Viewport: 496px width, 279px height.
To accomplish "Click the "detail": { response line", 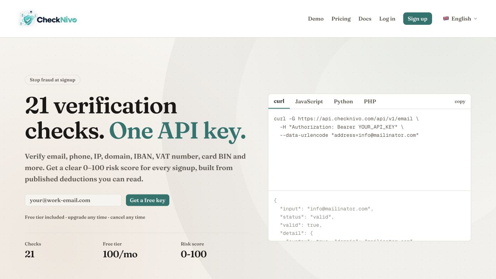I will [x=296, y=233].
